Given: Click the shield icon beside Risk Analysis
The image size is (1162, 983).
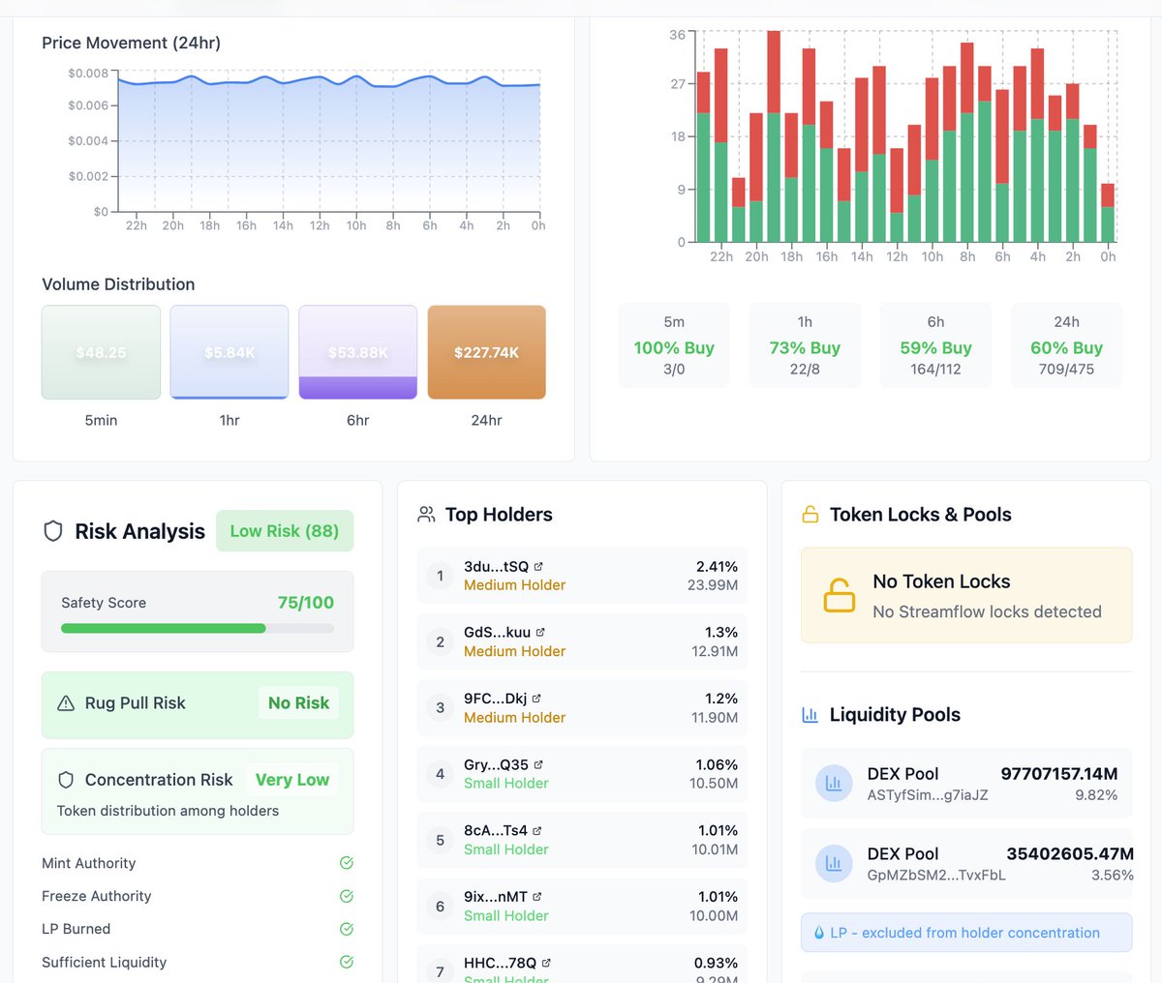Looking at the screenshot, I should 53,531.
